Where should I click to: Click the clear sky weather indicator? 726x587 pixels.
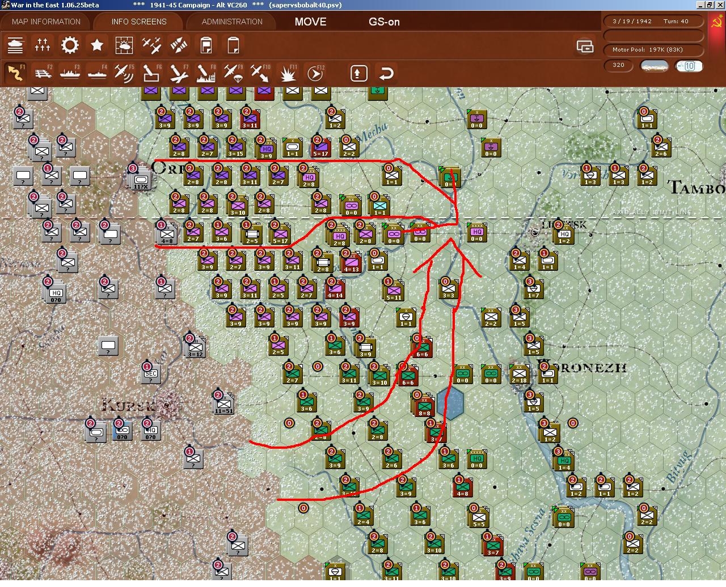pyautogui.click(x=654, y=66)
